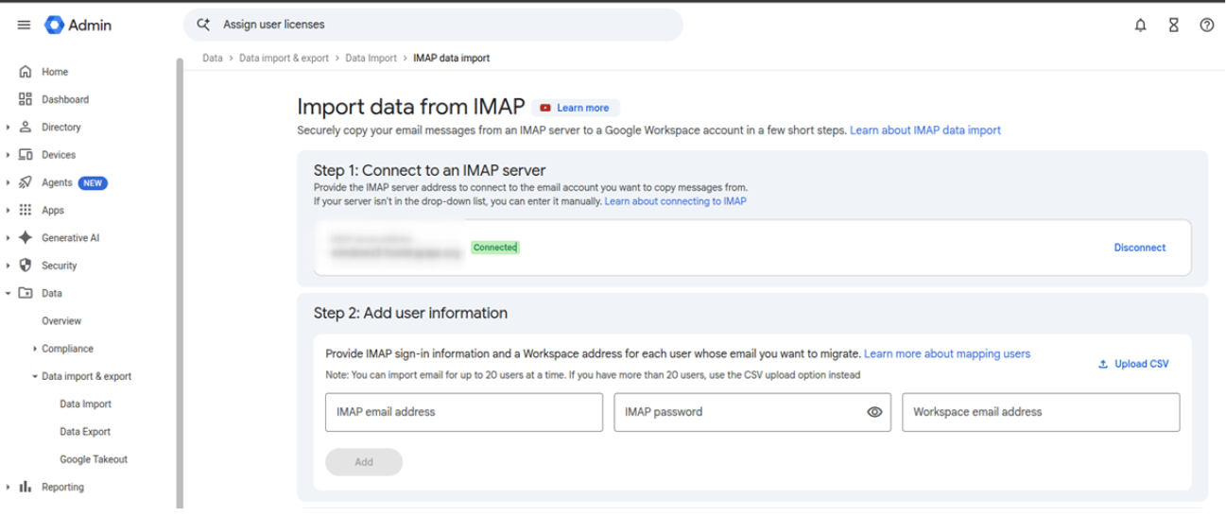Viewport: 1226px width, 516px height.
Task: Click the green Connected status badge
Action: click(495, 248)
